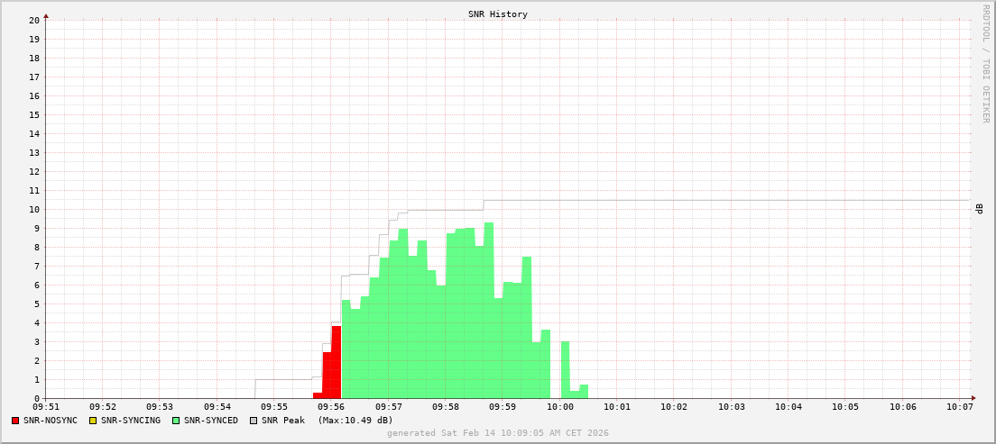Click the yellow SNR-SYNCING legend swatch
Image resolution: width=996 pixels, height=444 pixels.
[x=93, y=421]
